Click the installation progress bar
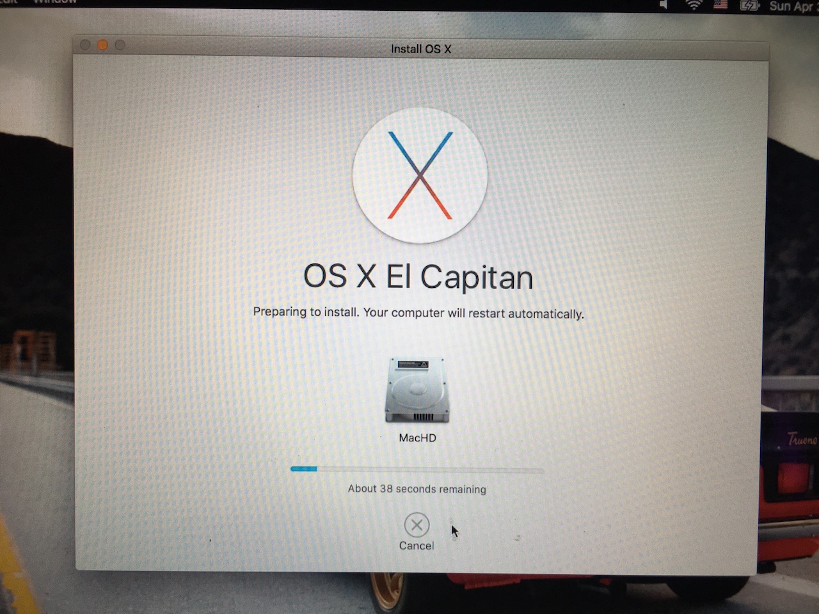This screenshot has width=819, height=614. tap(417, 469)
